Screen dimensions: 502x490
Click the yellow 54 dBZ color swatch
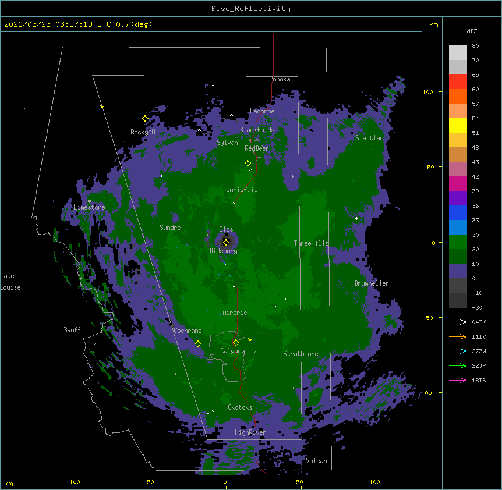tap(458, 125)
